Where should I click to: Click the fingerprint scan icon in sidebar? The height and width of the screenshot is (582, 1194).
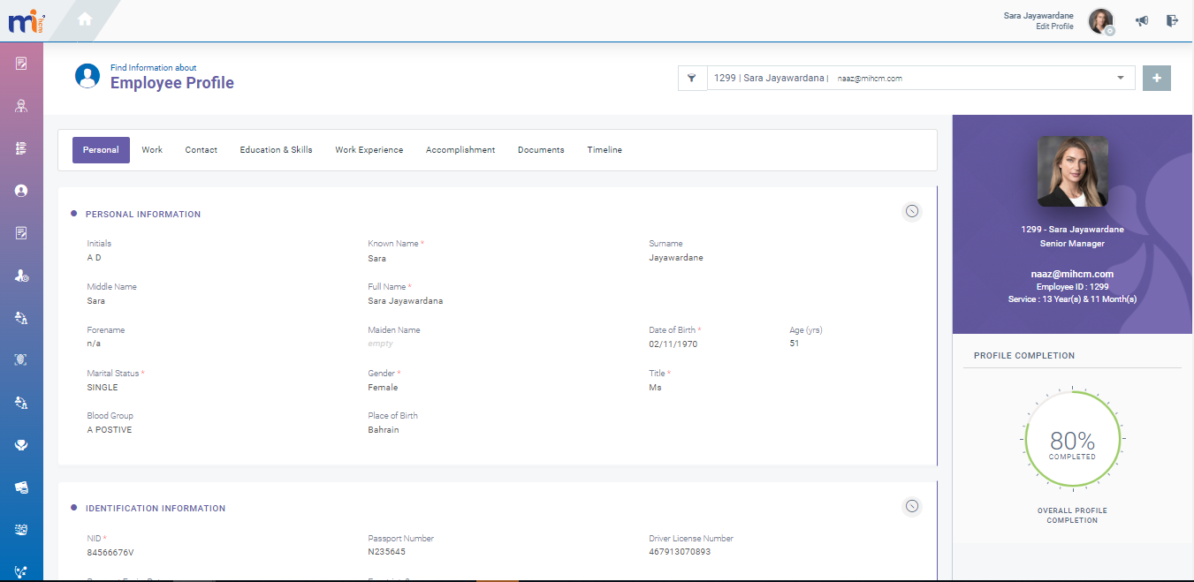21,359
